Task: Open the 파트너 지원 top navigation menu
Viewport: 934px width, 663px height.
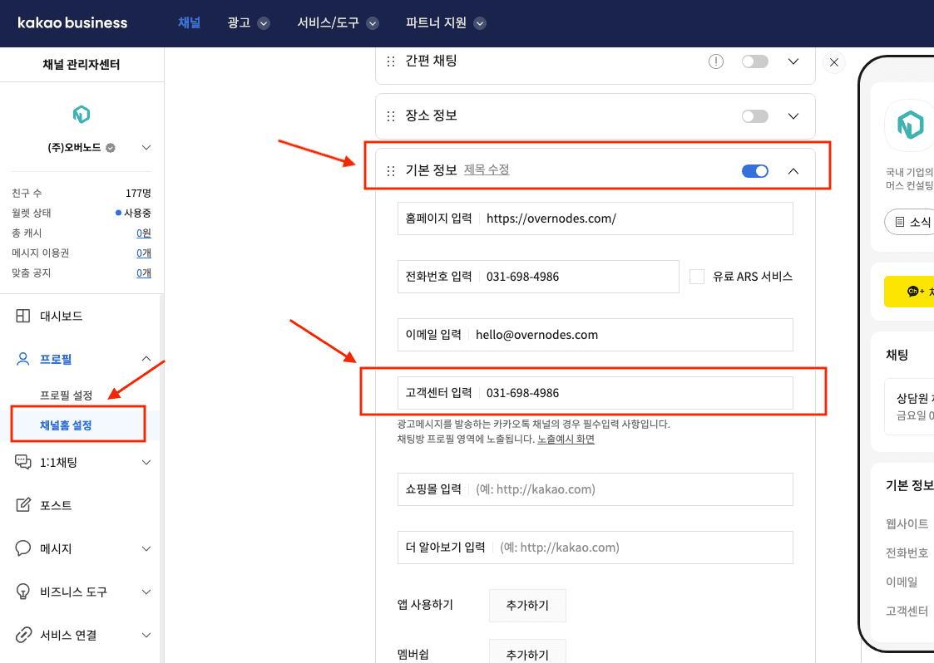Action: coord(446,22)
